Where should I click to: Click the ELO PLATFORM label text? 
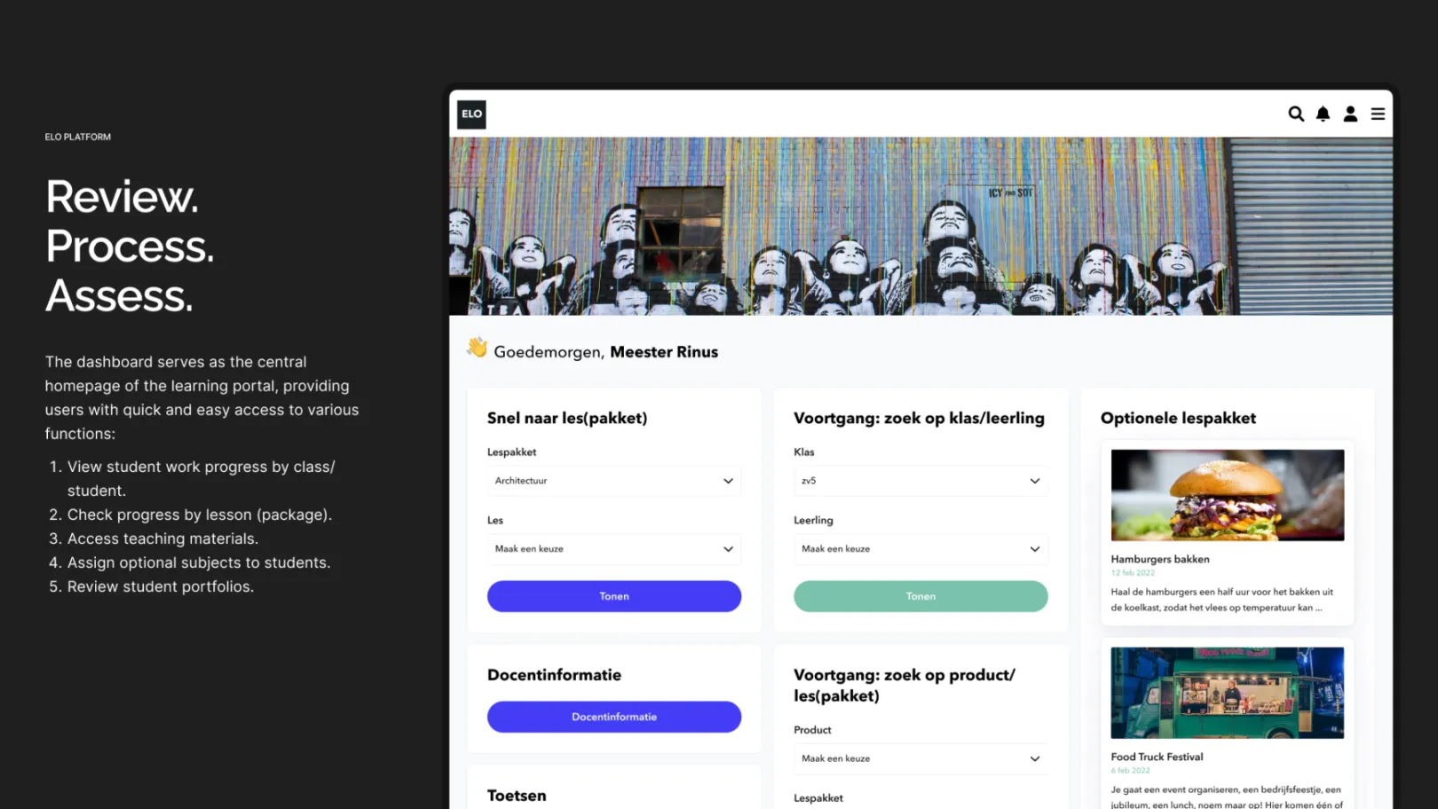[78, 137]
